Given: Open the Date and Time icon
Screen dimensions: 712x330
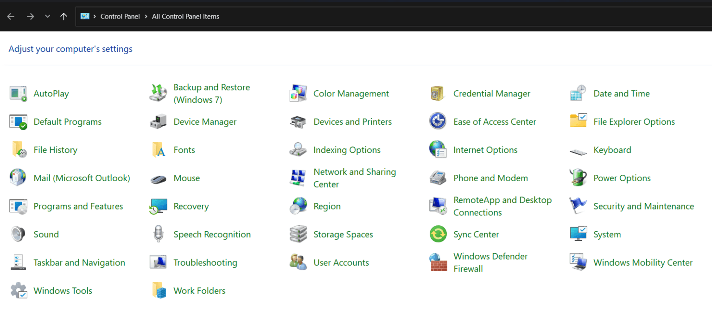Looking at the screenshot, I should click(x=578, y=94).
